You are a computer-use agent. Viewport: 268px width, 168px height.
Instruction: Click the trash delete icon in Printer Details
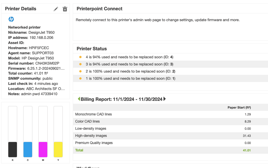pyautogui.click(x=65, y=9)
